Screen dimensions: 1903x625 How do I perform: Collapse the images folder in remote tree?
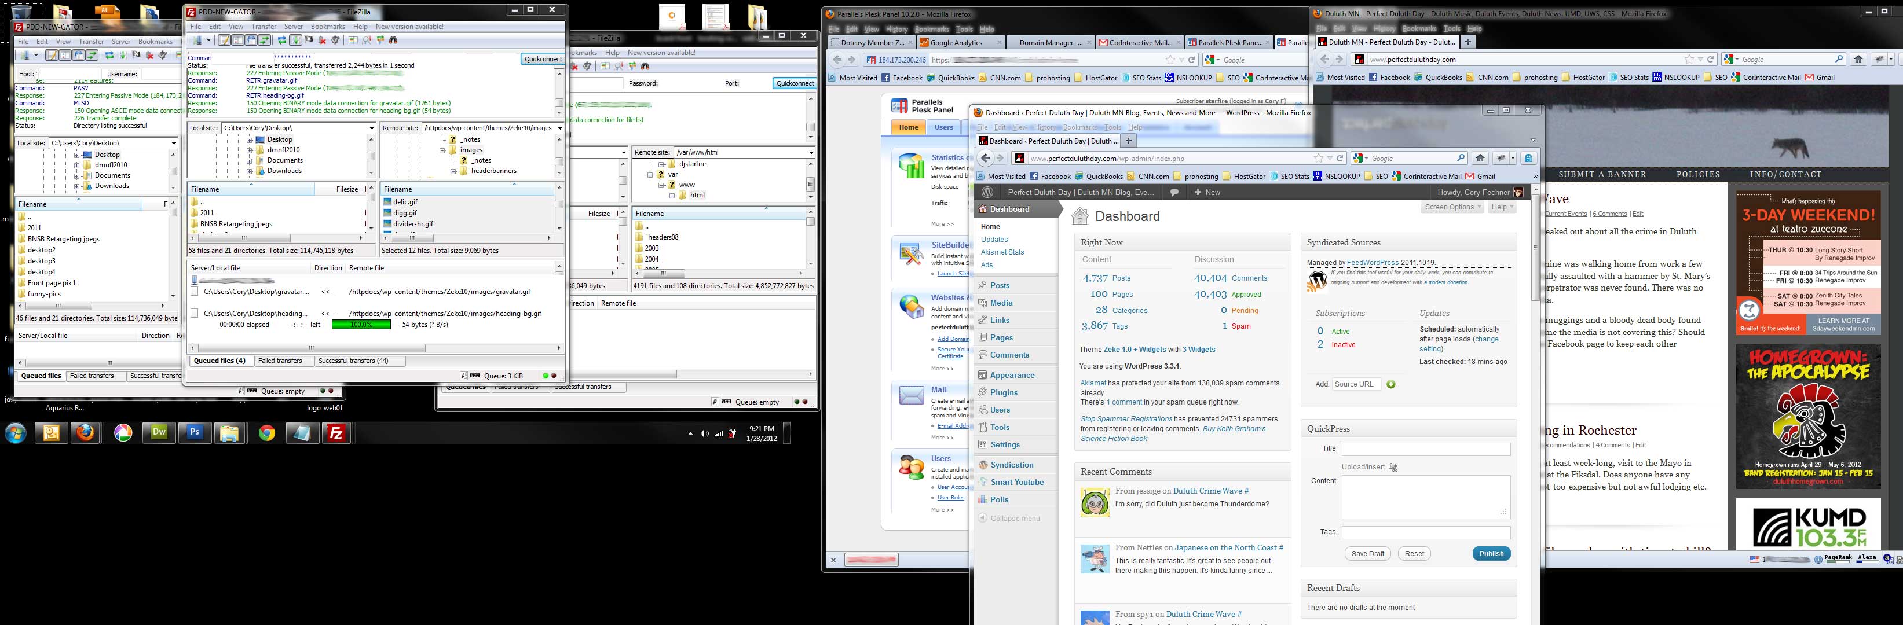(x=442, y=150)
